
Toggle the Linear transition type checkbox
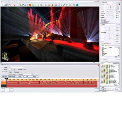9,71
